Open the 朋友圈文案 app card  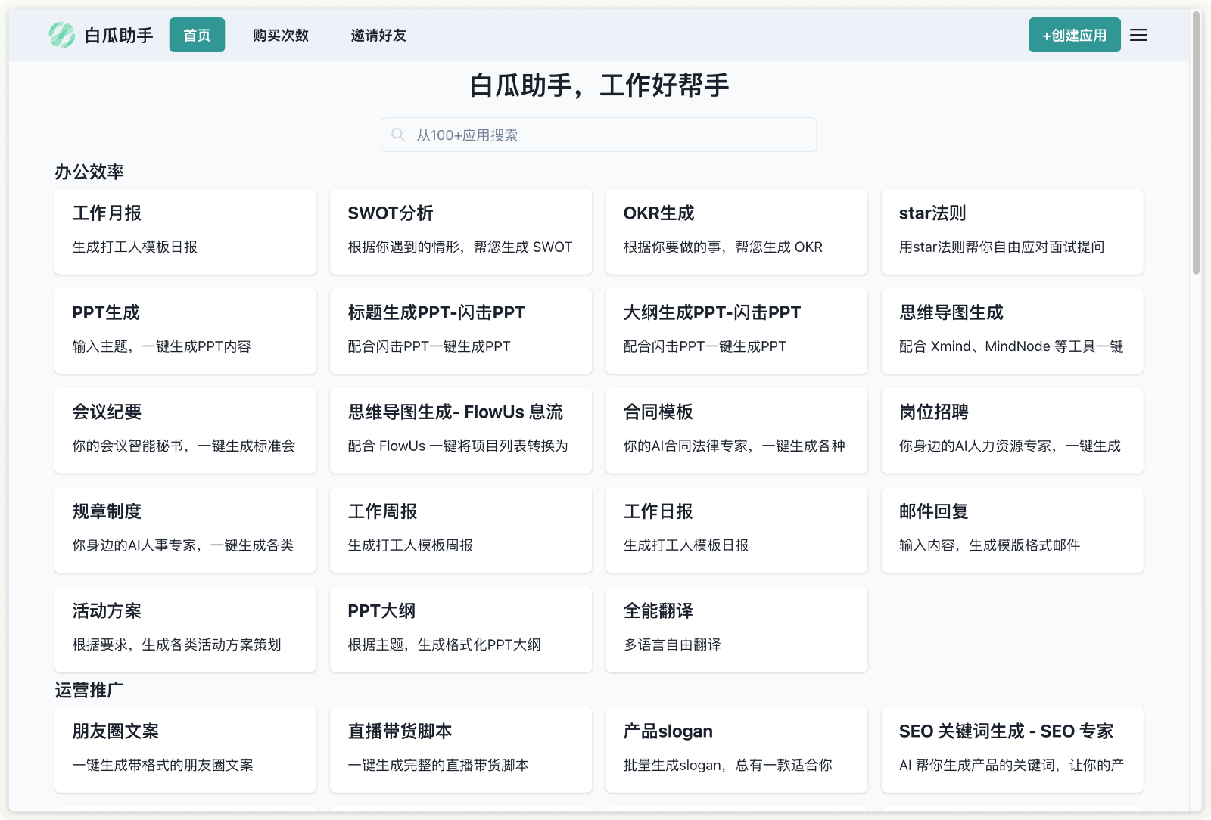pos(185,750)
